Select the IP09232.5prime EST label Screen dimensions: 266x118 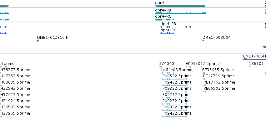(176, 95)
